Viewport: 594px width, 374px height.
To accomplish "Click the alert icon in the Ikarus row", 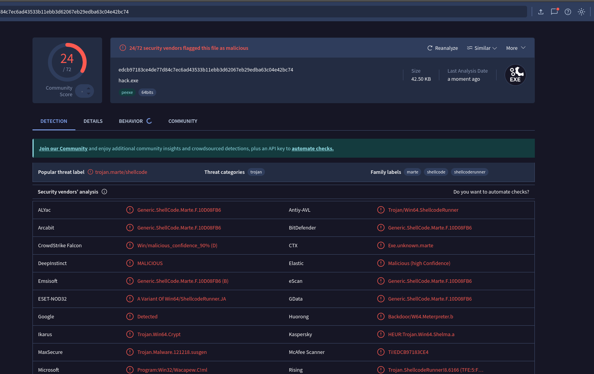I will 130,334.
